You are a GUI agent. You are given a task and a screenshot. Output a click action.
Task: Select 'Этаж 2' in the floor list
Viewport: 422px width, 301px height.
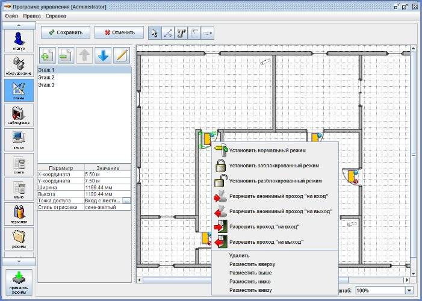[x=46, y=78]
